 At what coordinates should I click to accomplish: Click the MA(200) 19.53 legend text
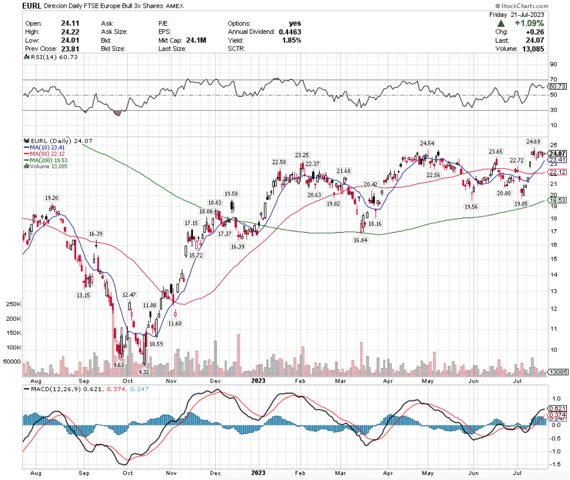coord(49,160)
